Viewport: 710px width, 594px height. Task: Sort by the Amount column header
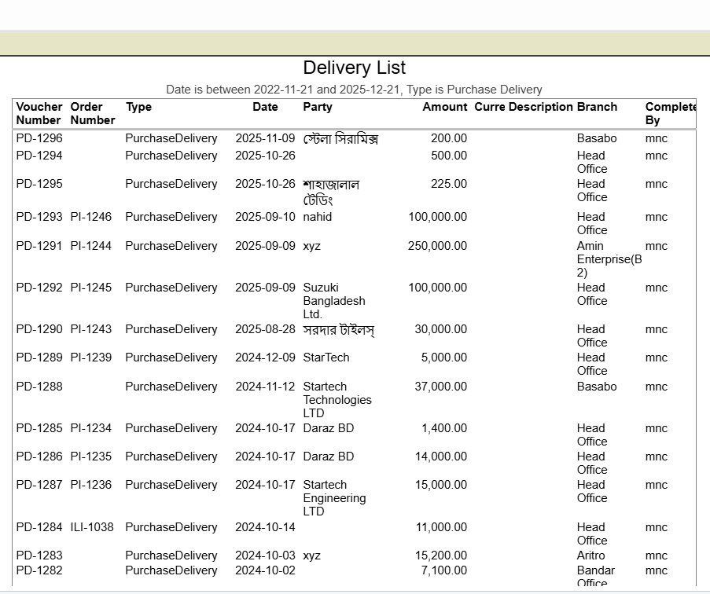click(x=444, y=107)
